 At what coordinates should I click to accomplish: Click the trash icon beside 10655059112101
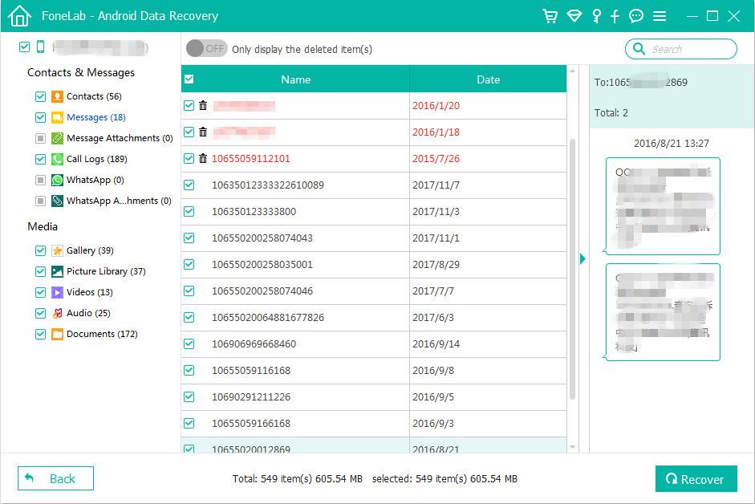point(203,159)
